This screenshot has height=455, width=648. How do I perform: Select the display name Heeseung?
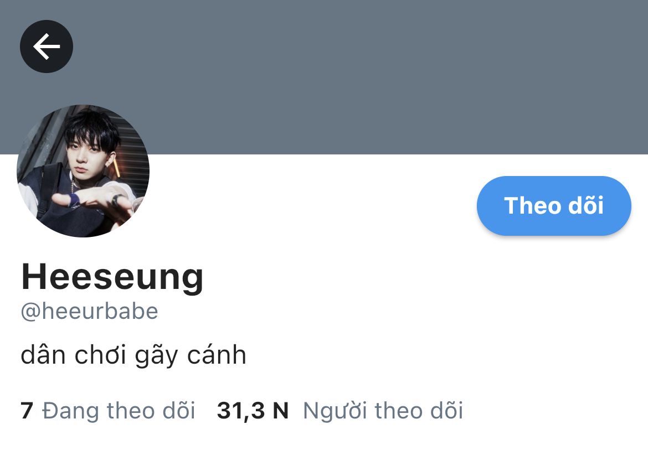pyautogui.click(x=112, y=277)
